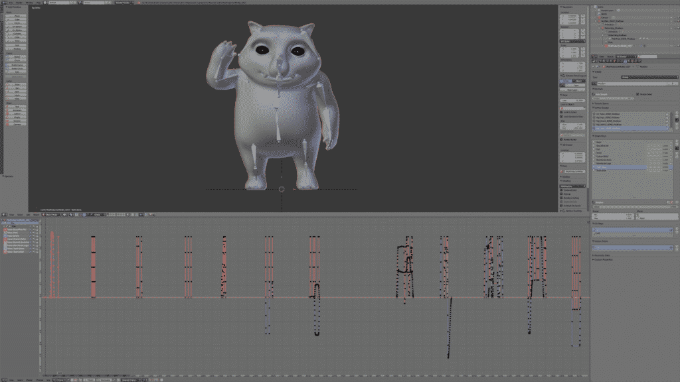The height and width of the screenshot is (382, 680).
Task: Open the Window menu
Action: pyautogui.click(x=29, y=2)
